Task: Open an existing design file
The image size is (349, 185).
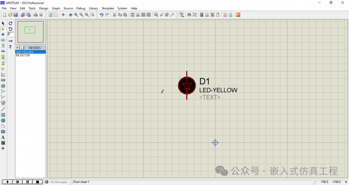Action: pyautogui.click(x=10, y=15)
